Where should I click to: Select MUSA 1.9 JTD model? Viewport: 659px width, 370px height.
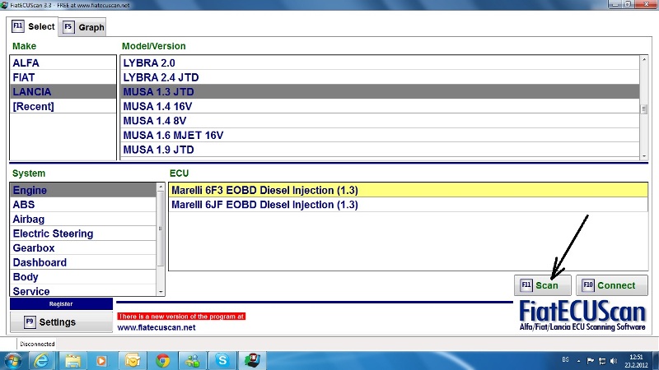[380, 150]
